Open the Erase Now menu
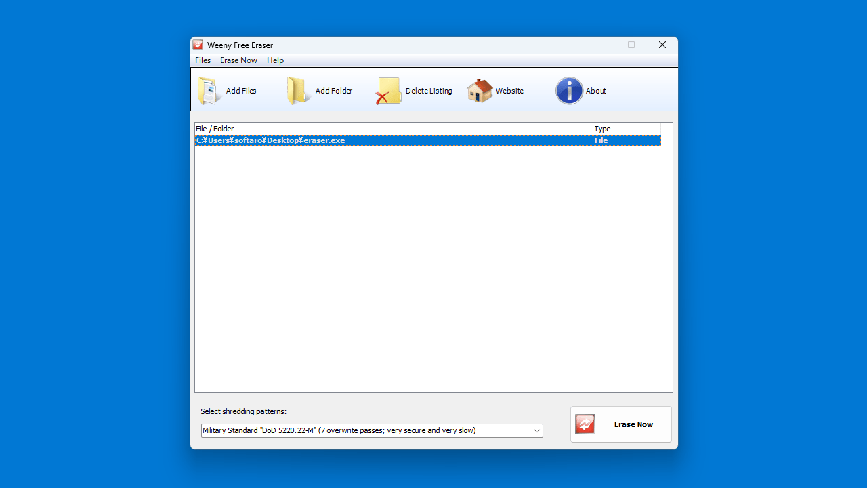This screenshot has width=867, height=488. point(238,60)
